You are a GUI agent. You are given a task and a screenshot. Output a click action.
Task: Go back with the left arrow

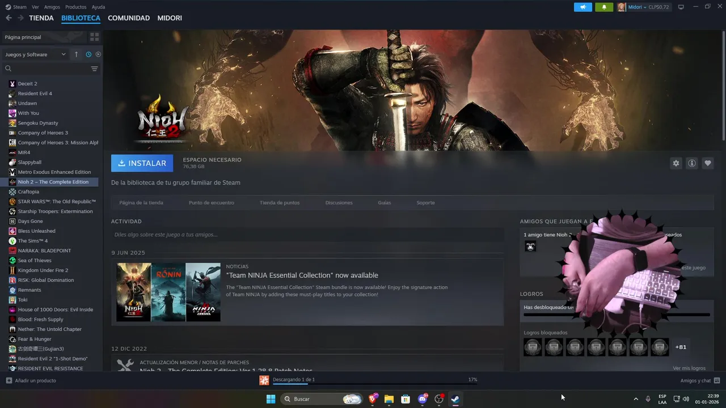point(9,18)
